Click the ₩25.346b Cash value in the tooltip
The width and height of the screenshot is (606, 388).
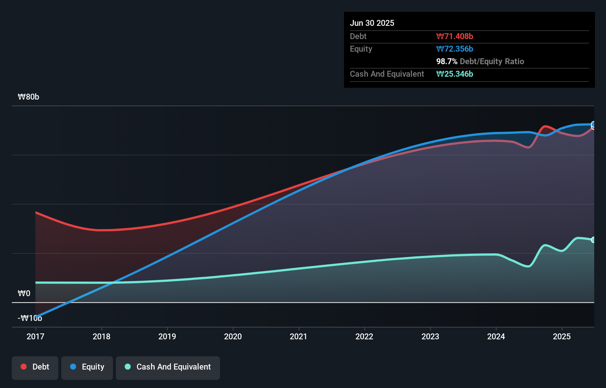point(455,74)
